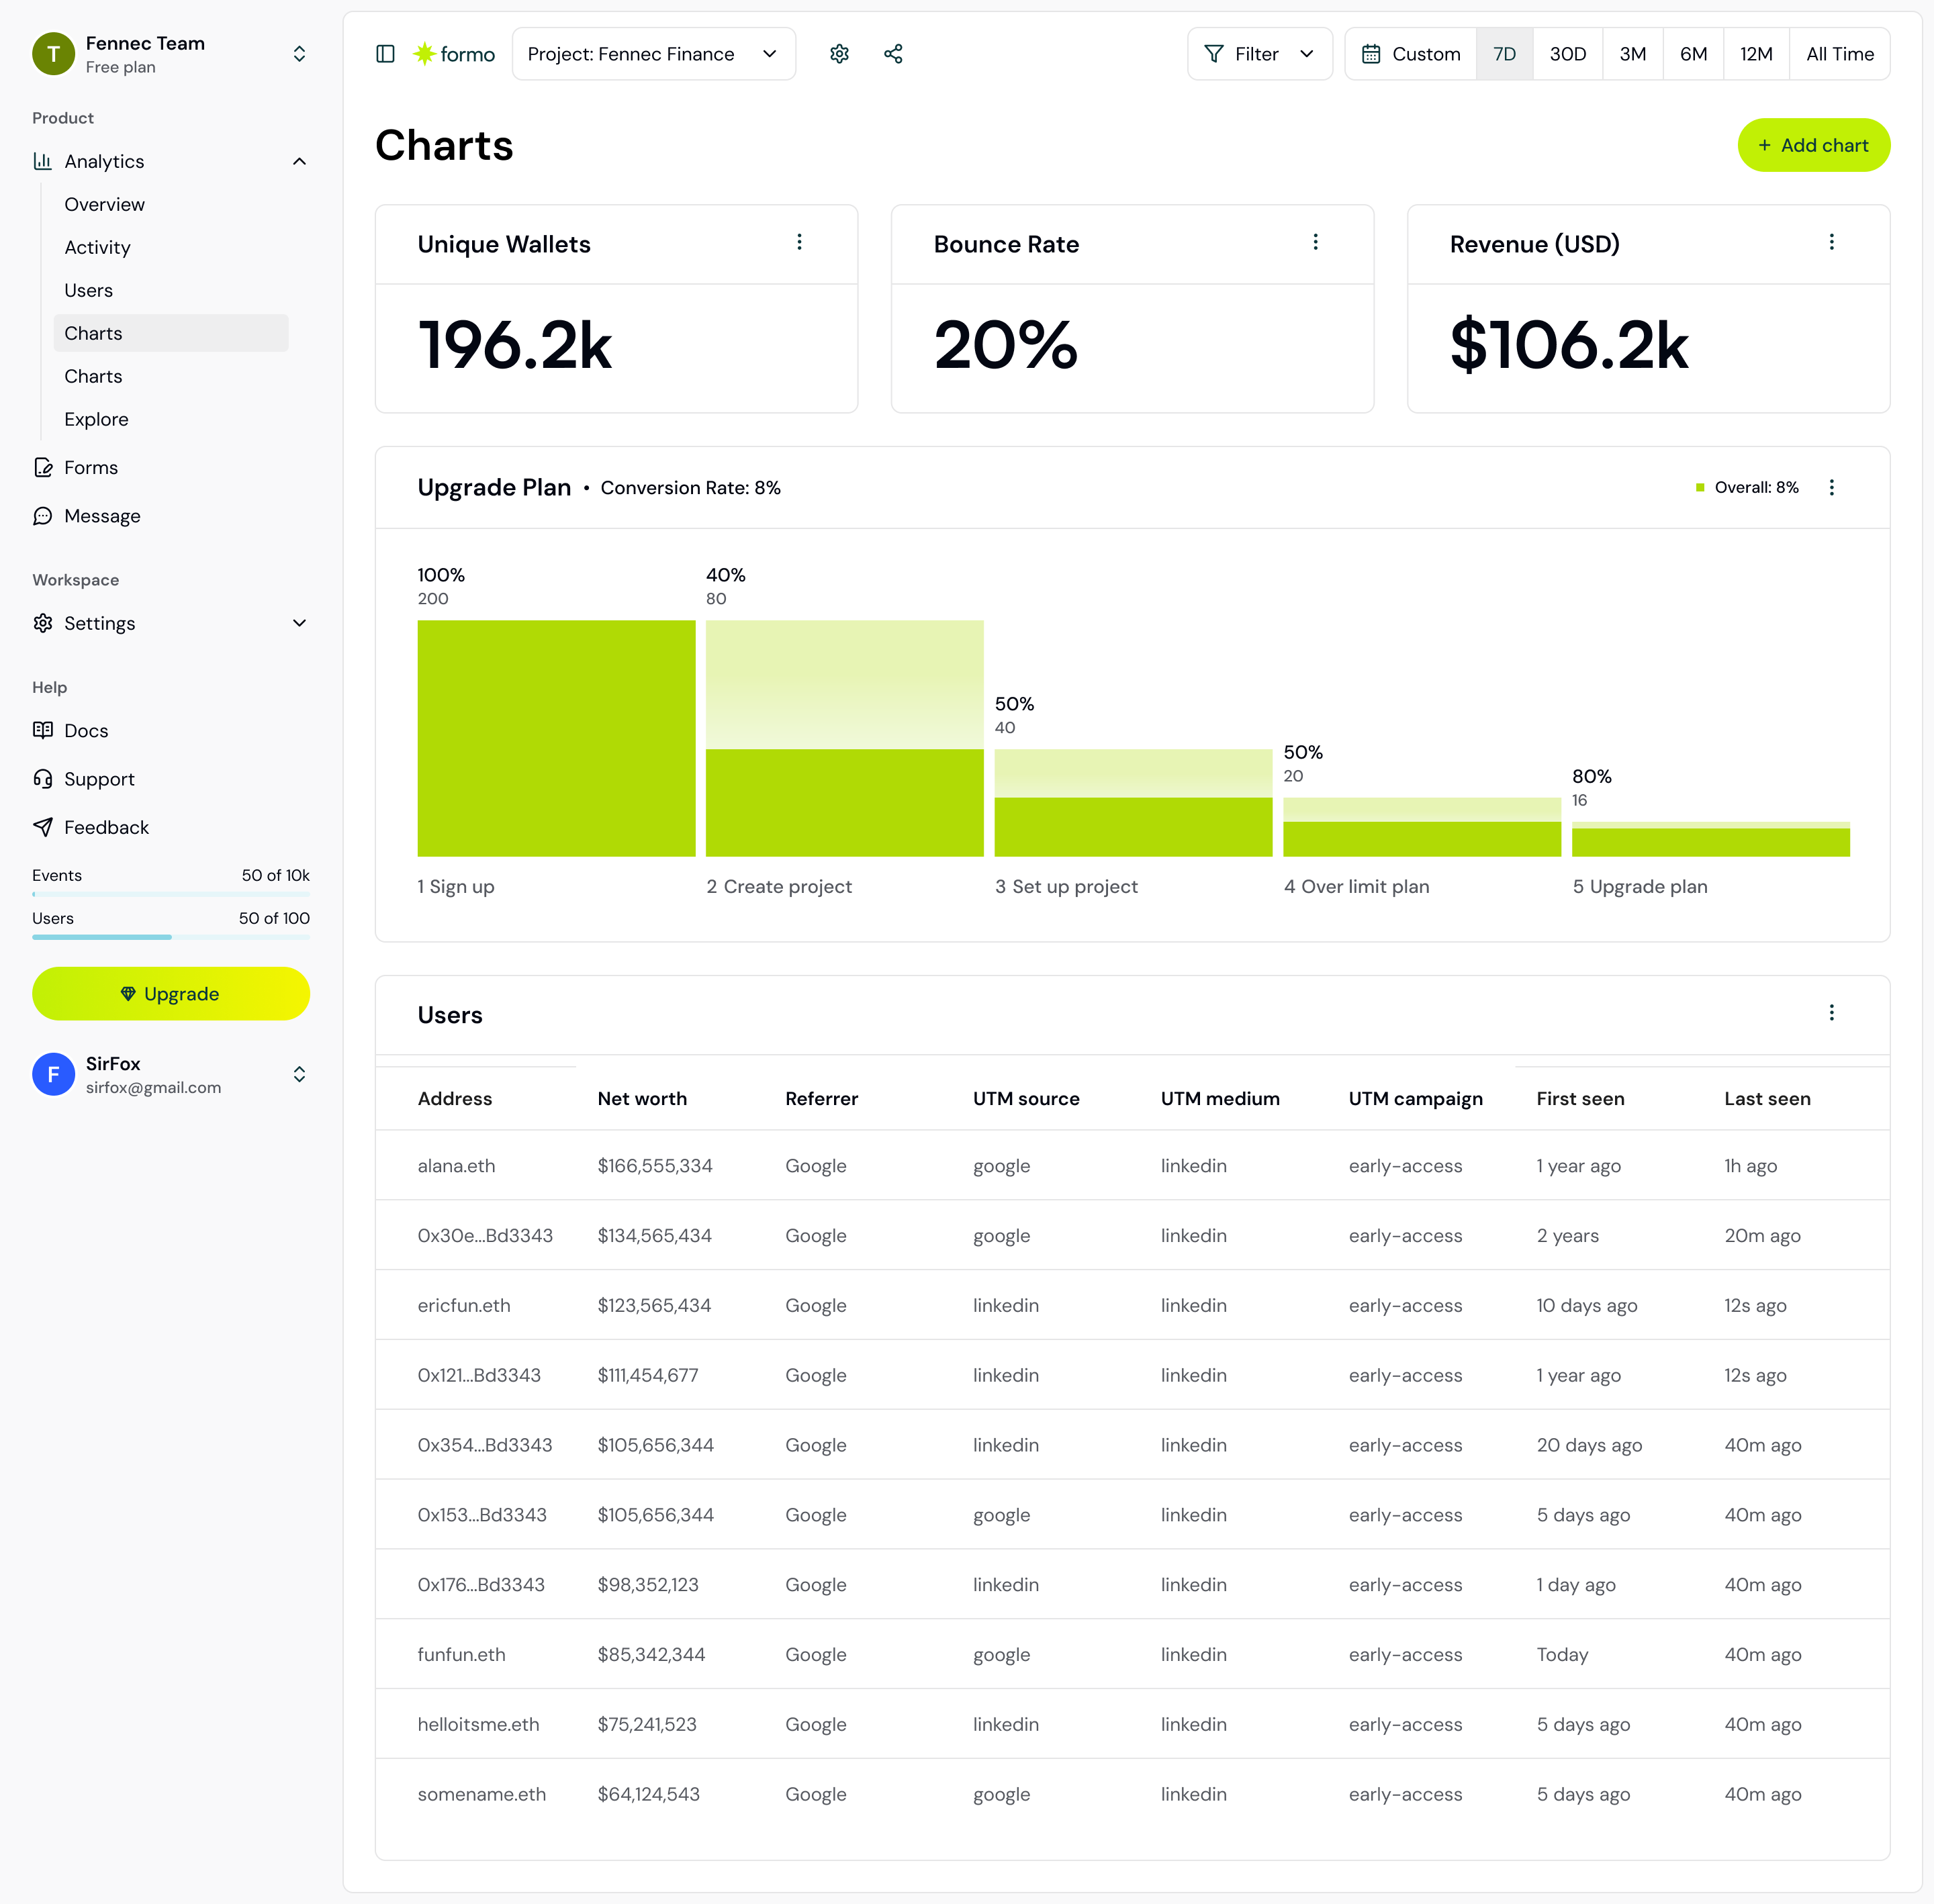This screenshot has width=1934, height=1904.
Task: Click the Sign up funnel bar
Action: coord(556,738)
